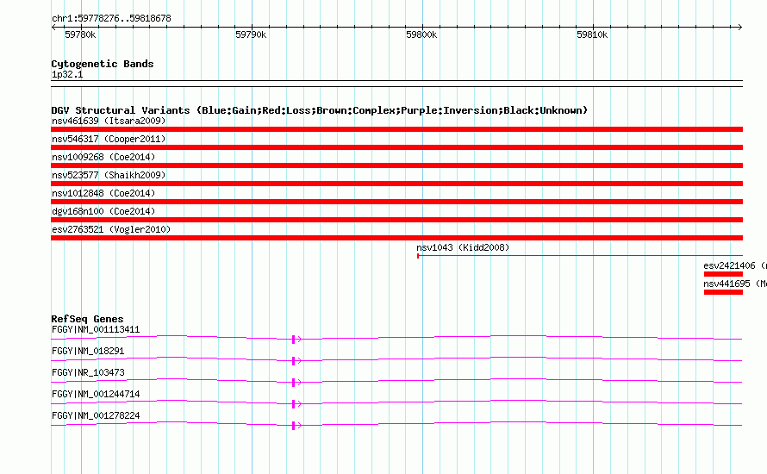Select the short red bar under esv2421406
This screenshot has height=474, width=767.
coord(723,274)
